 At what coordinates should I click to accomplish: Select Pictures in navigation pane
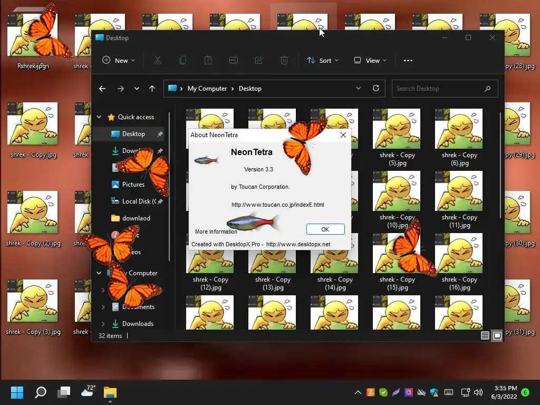tap(128, 184)
